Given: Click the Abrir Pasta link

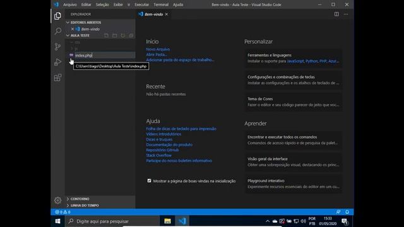Looking at the screenshot, I should tap(157, 55).
